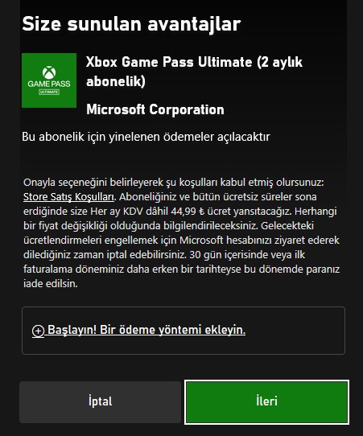Click the plus circle icon for adding payment
The image size is (363, 436).
[38, 331]
